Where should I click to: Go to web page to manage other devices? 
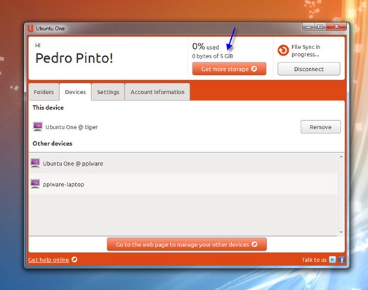pos(187,244)
